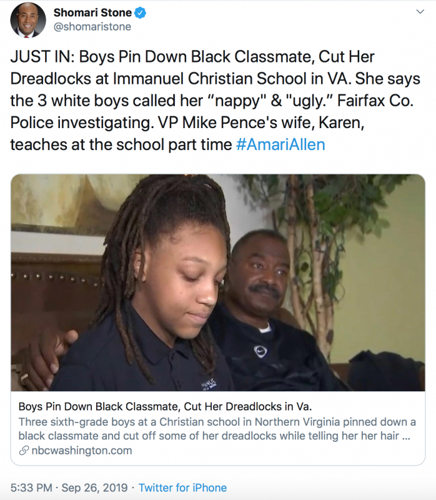Click summary text starting "Three sixth-grade boys"
Image resolution: width=436 pixels, height=500 pixels.
217,429
